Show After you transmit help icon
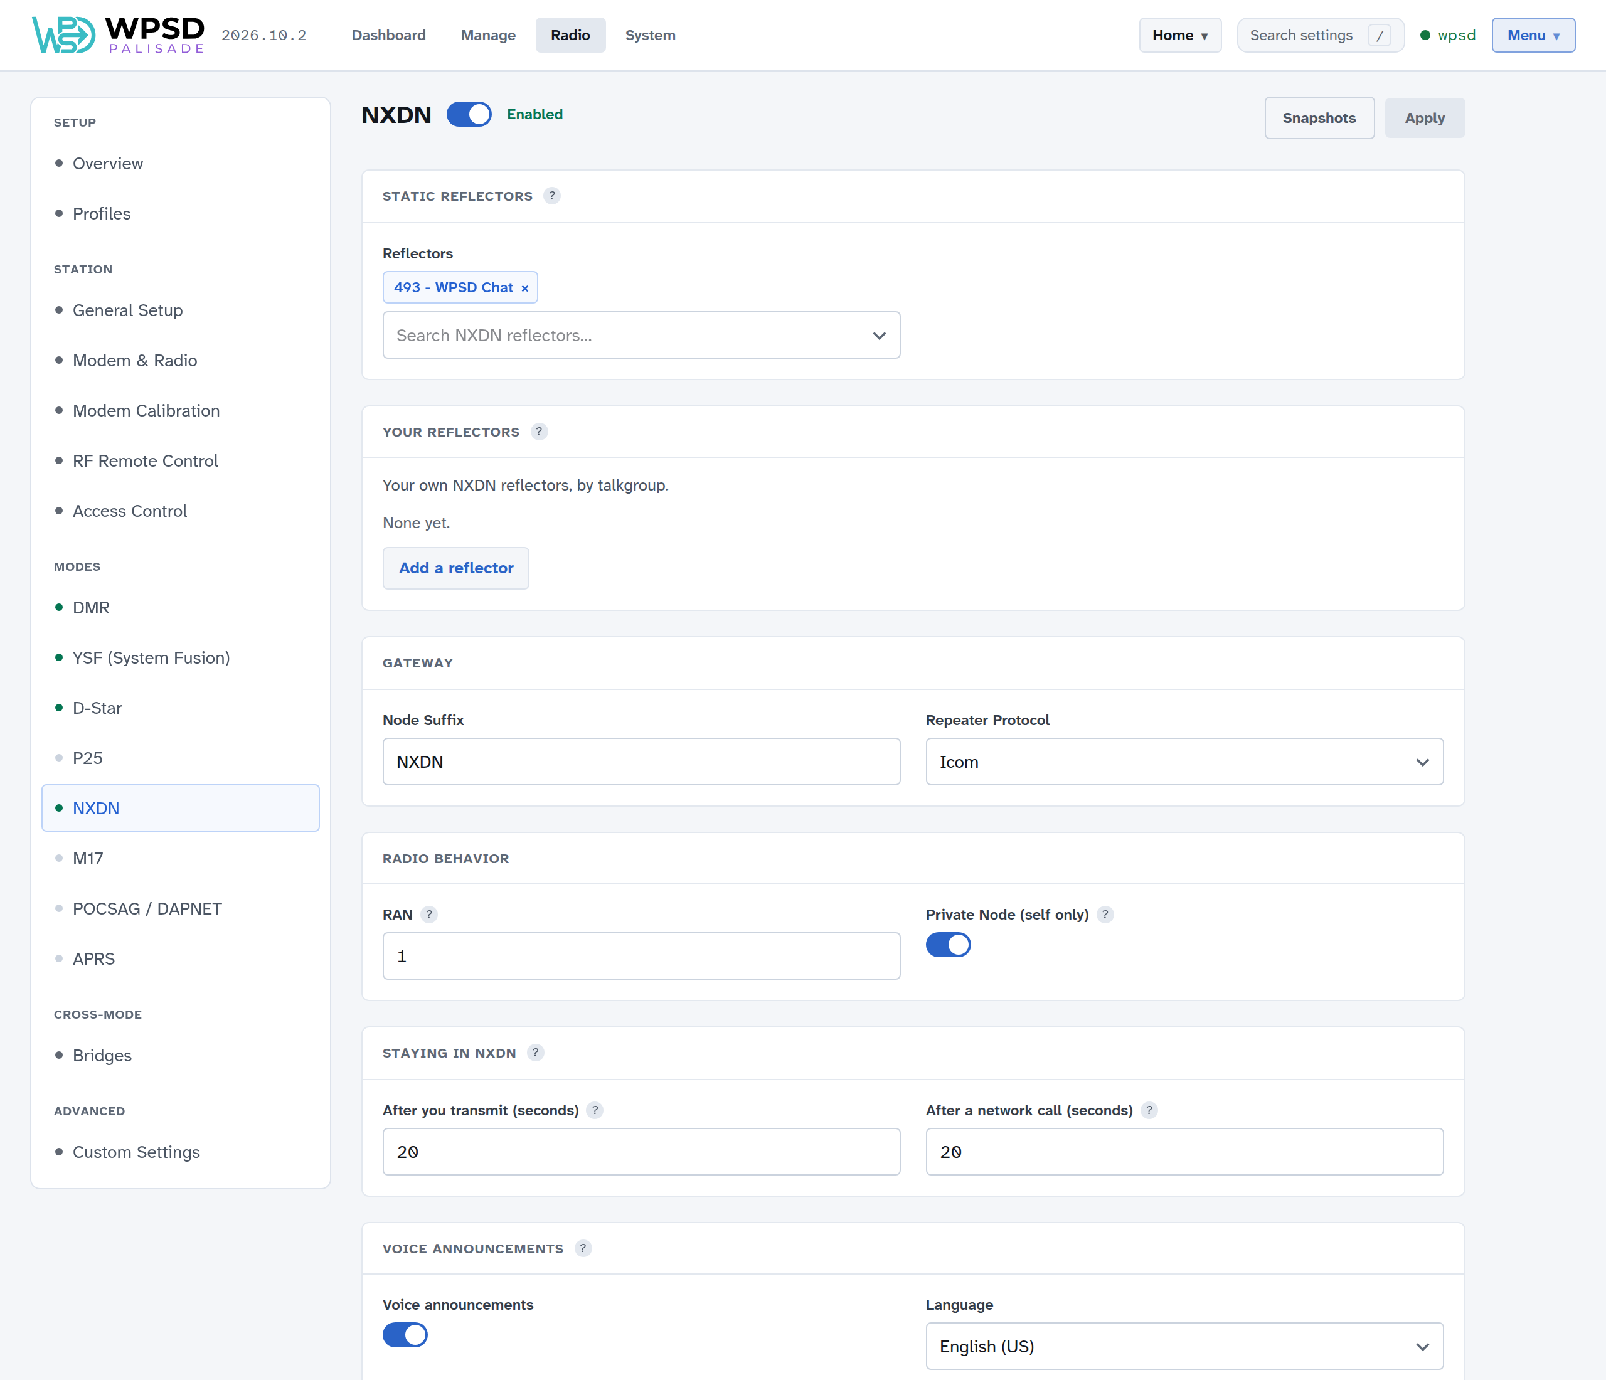The image size is (1606, 1380). [595, 1110]
